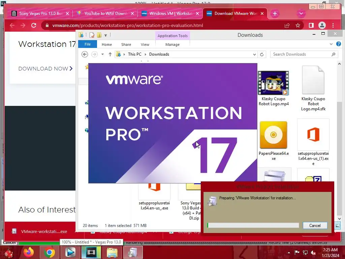Screen dimensions: 345x259
Task: Open VMware installer taskbar item
Action: (x=133, y=252)
